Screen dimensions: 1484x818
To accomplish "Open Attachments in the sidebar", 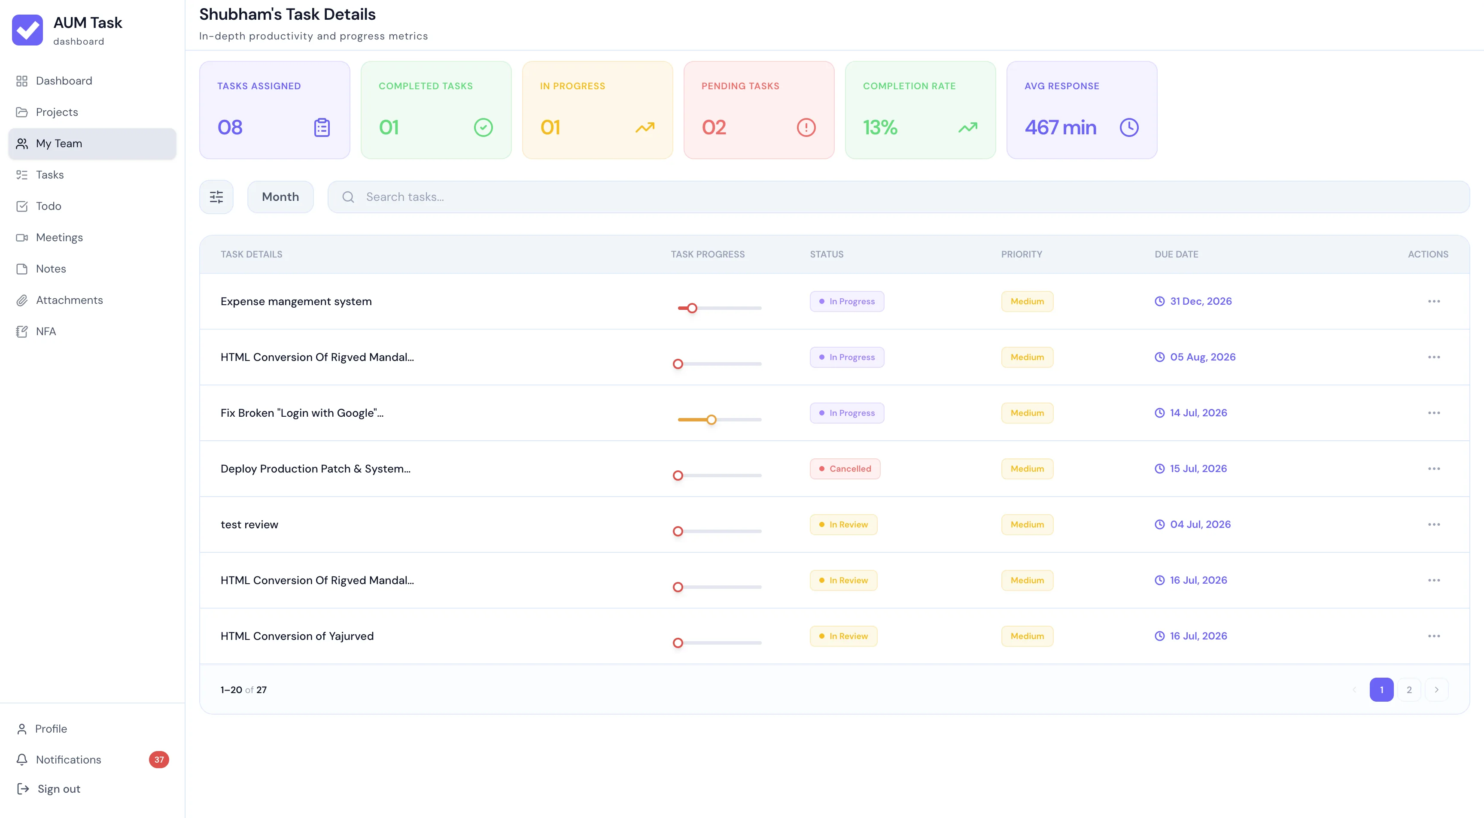I will click(x=92, y=300).
